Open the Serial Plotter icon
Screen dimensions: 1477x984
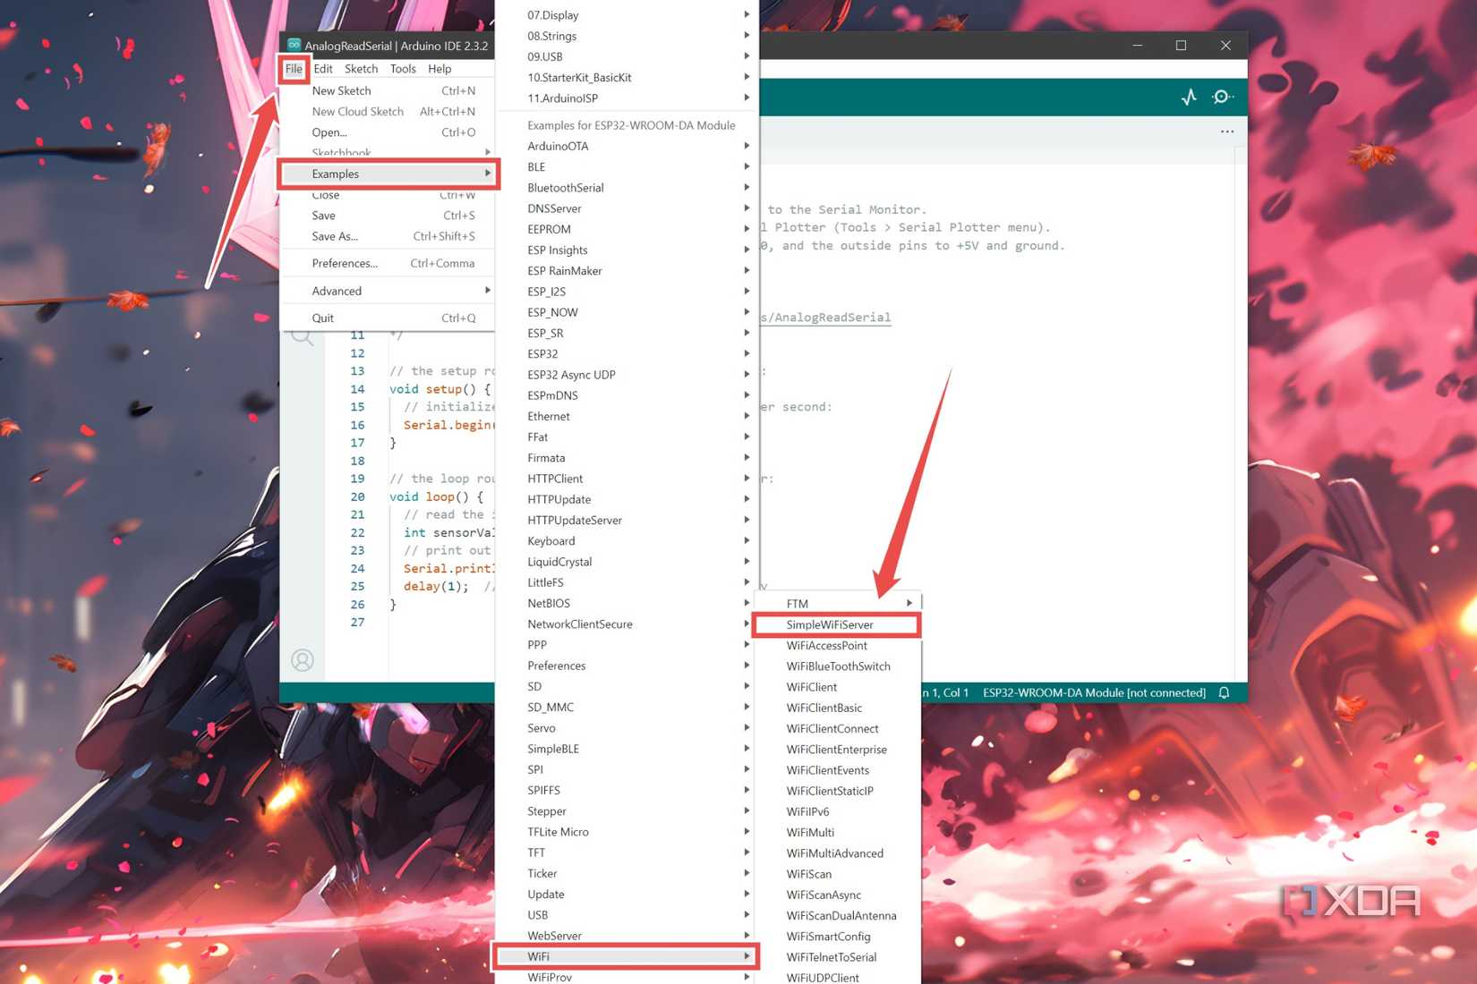pos(1189,97)
